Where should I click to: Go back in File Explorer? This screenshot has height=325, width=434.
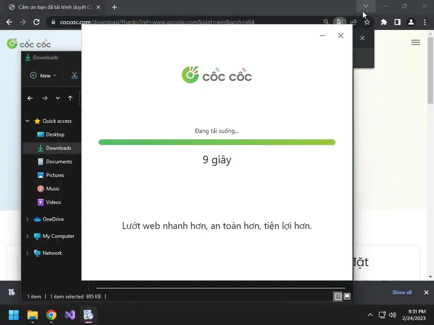point(30,98)
